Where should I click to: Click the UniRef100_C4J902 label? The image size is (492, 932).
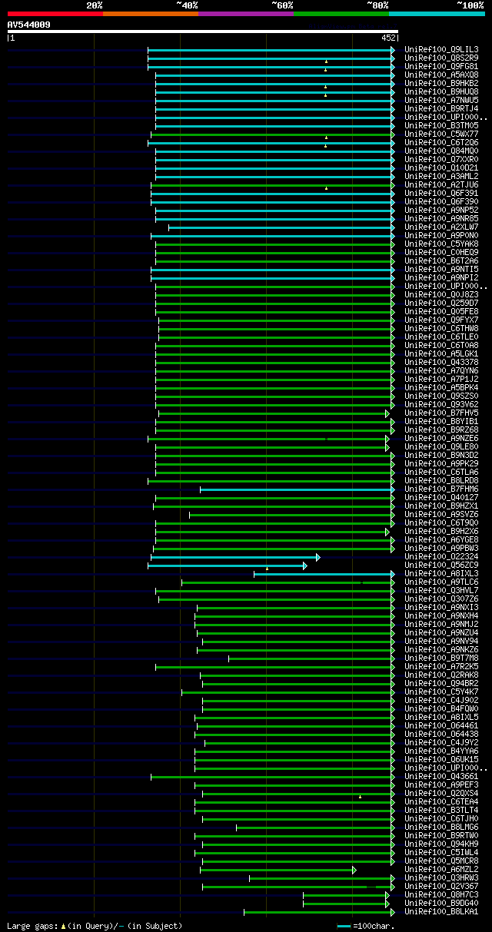(x=441, y=700)
